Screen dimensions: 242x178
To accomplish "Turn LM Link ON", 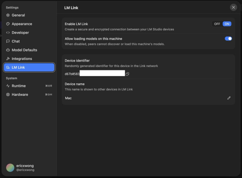I will point(227,24).
